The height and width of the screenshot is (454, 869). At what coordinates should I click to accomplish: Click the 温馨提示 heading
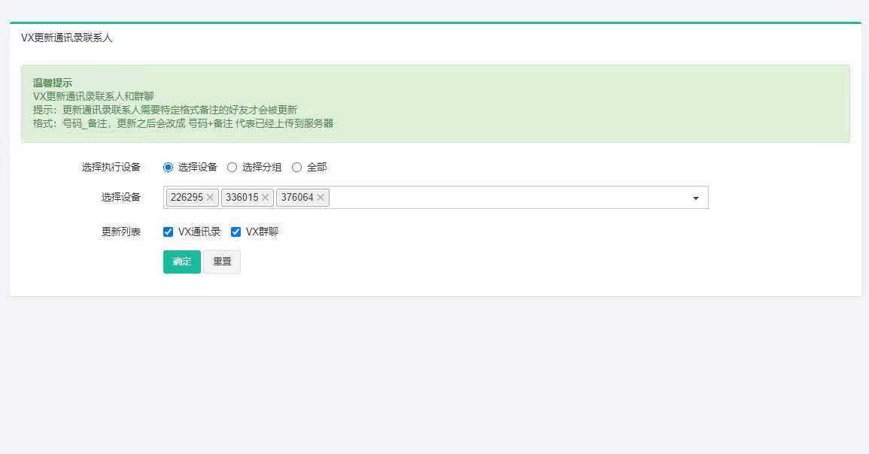(x=53, y=83)
